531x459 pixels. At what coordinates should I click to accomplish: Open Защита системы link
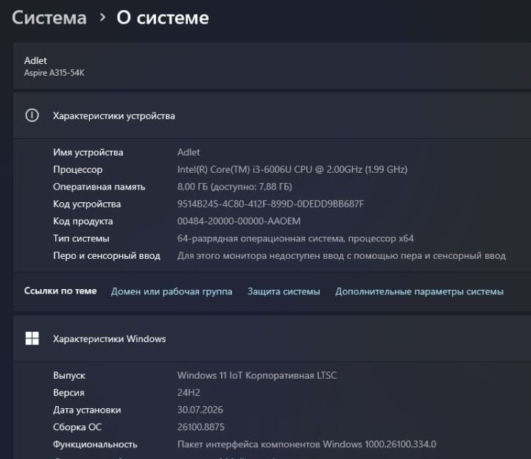click(x=284, y=291)
